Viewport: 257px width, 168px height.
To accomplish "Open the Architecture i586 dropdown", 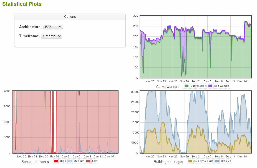I will 53,27.
